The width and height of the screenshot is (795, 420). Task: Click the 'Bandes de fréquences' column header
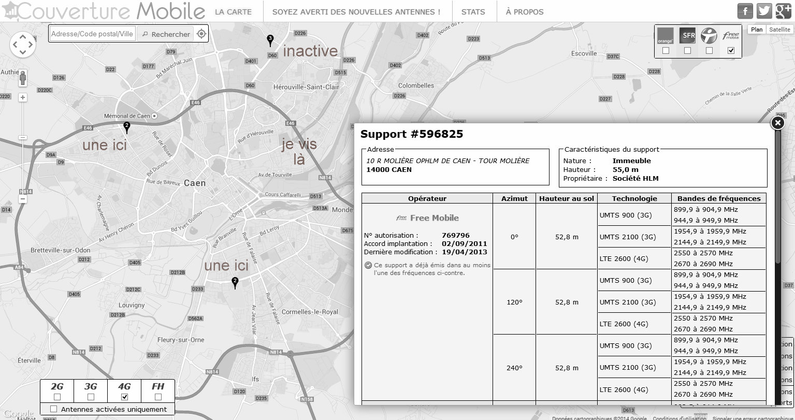(719, 198)
